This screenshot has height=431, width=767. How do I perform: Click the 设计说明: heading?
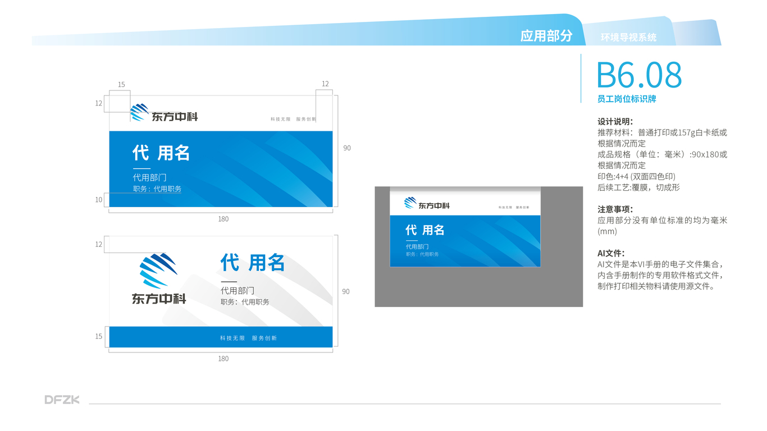[x=615, y=121]
